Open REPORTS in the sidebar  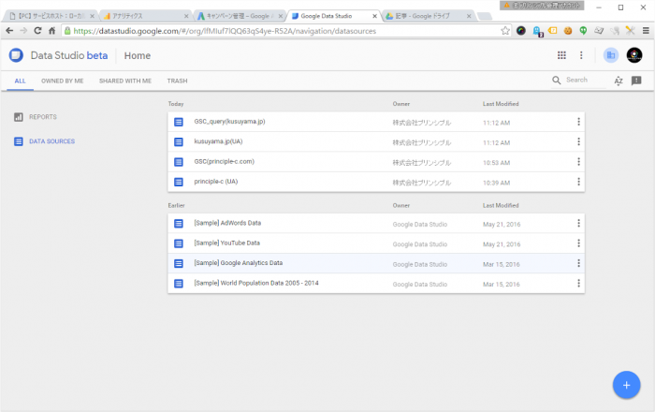tap(43, 117)
